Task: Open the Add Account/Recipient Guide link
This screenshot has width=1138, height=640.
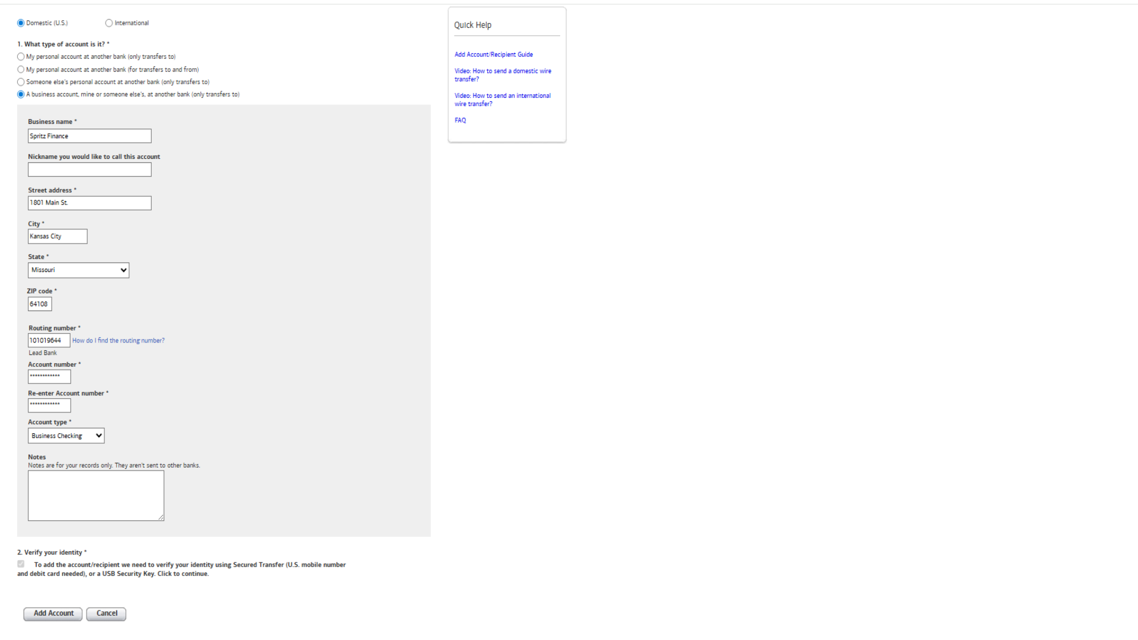Action: tap(493, 55)
